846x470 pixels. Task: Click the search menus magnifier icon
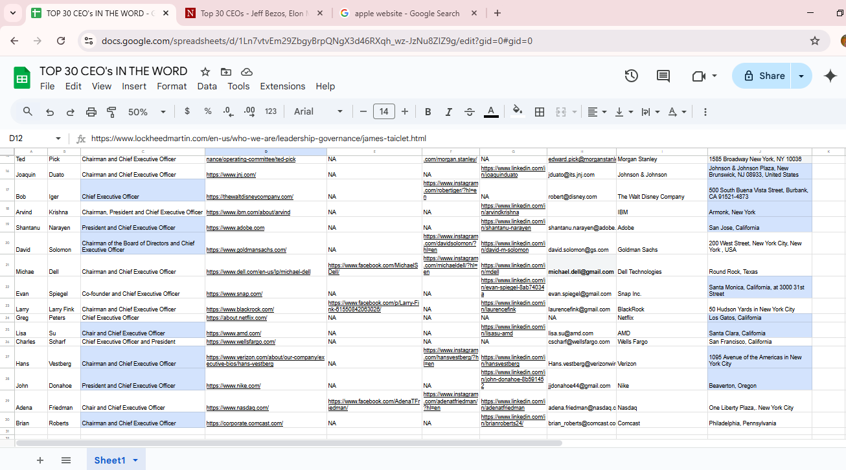coord(28,111)
